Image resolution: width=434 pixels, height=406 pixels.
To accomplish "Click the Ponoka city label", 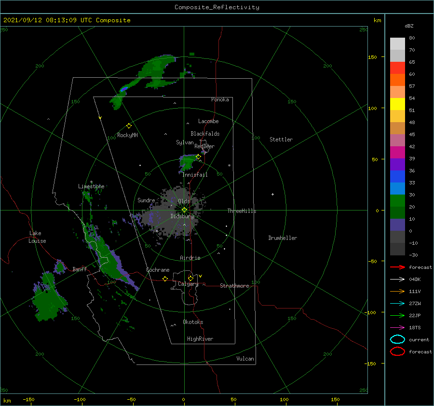I will coord(220,99).
